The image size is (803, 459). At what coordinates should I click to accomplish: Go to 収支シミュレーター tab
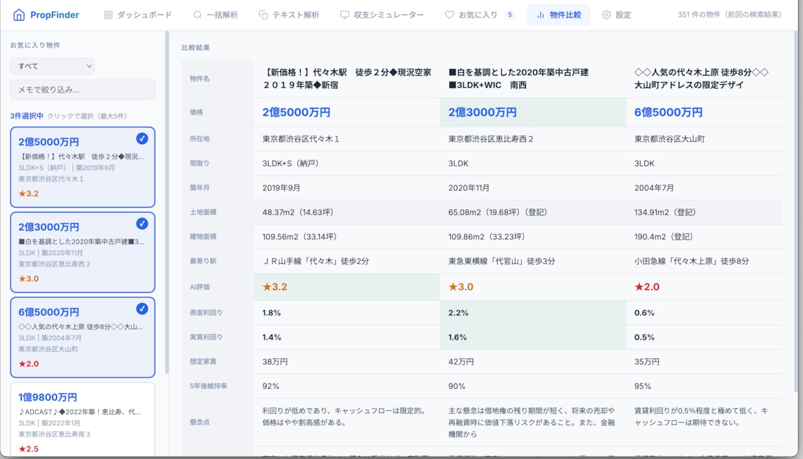point(382,14)
